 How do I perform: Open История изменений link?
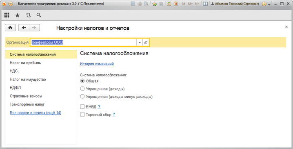tap(97, 64)
